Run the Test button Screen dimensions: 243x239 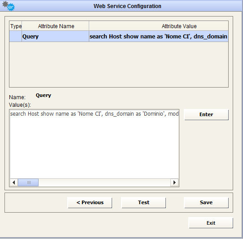[x=143, y=202]
